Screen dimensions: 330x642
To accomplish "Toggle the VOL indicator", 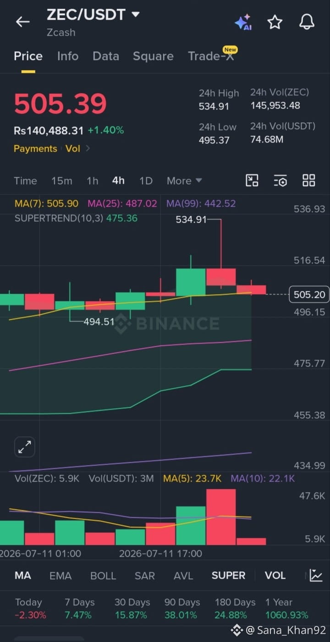I will (275, 576).
